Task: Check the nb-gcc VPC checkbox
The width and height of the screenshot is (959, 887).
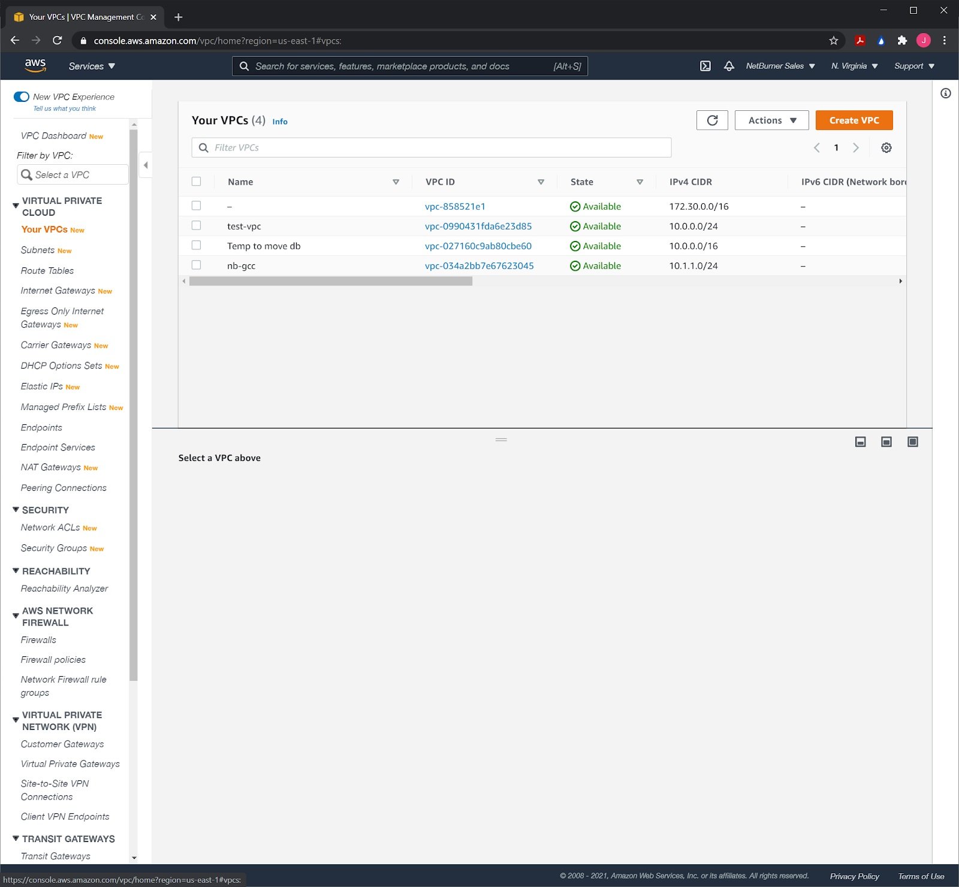Action: [x=196, y=266]
